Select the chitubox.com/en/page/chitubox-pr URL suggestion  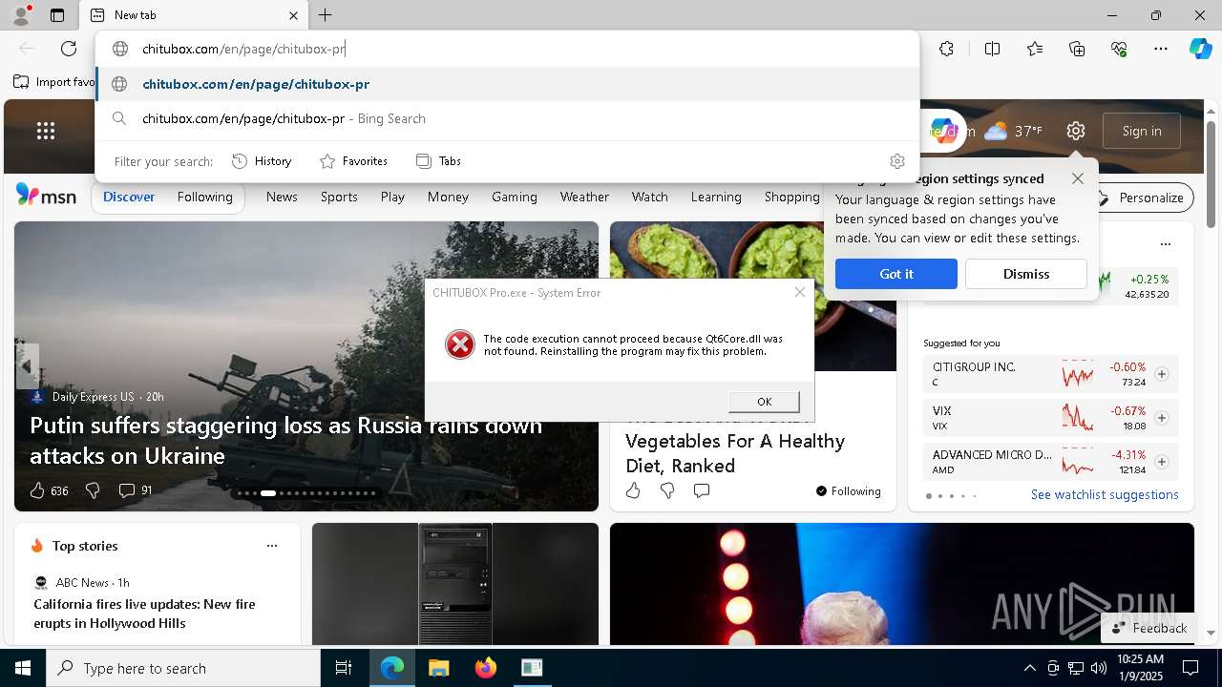pyautogui.click(x=508, y=84)
